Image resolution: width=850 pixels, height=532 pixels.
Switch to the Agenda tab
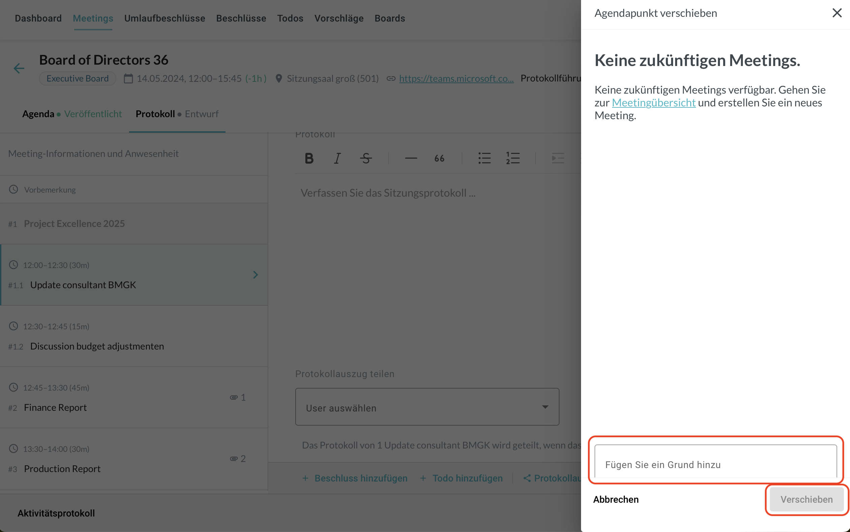(38, 114)
